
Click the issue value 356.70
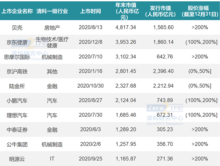click(165, 144)
